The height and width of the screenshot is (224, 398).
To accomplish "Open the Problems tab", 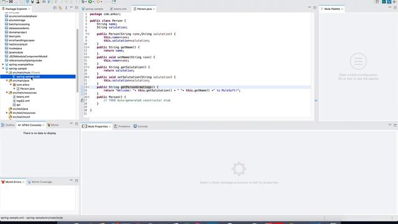I will pyautogui.click(x=122, y=126).
